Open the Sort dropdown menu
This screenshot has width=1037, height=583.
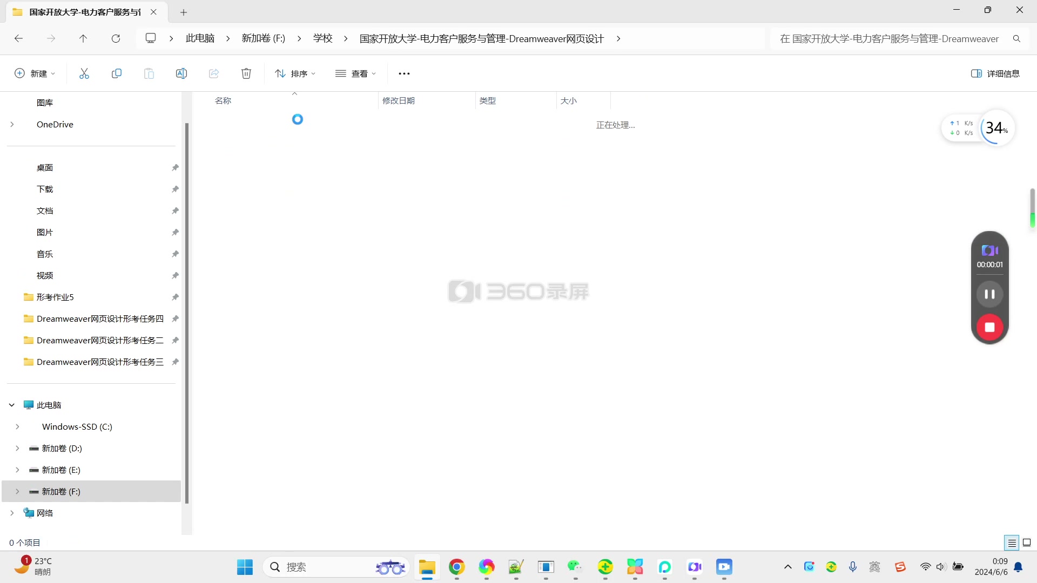(295, 73)
